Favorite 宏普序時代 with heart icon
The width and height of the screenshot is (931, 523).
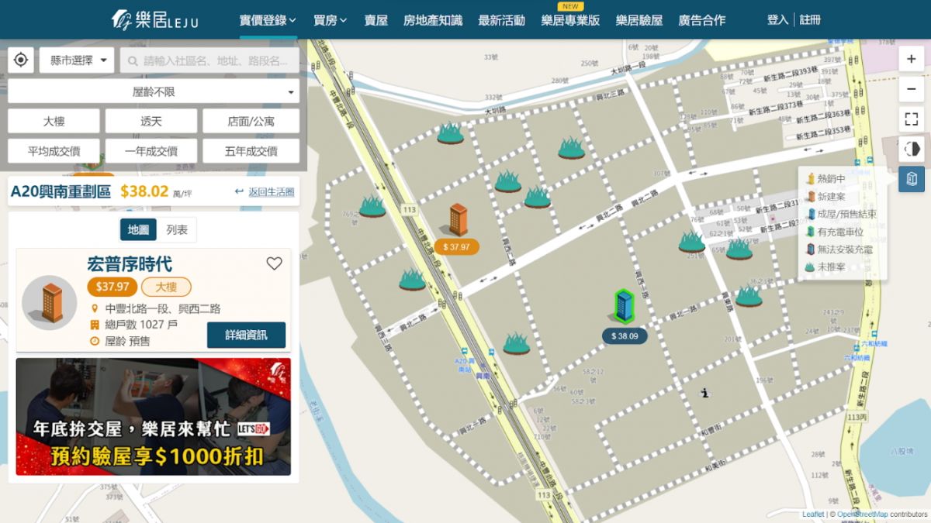tap(274, 263)
